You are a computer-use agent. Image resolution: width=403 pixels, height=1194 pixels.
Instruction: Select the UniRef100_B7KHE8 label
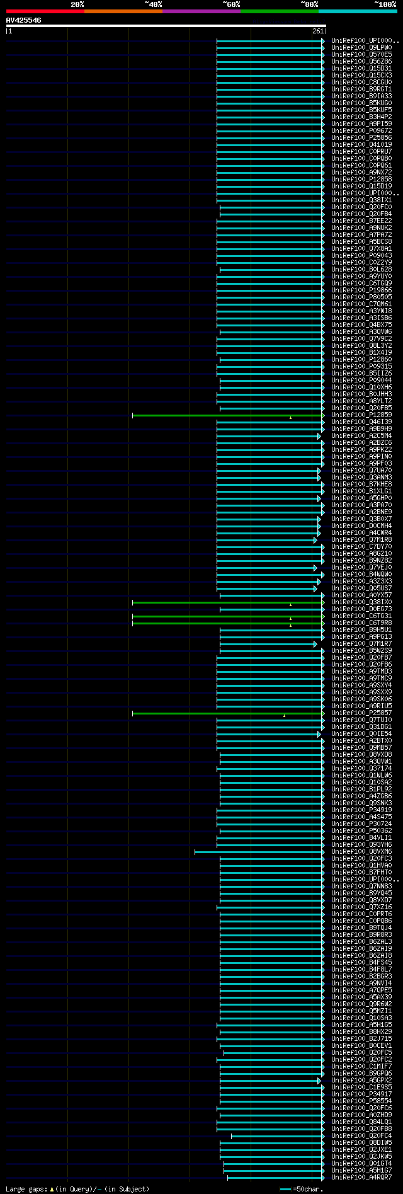point(361,485)
